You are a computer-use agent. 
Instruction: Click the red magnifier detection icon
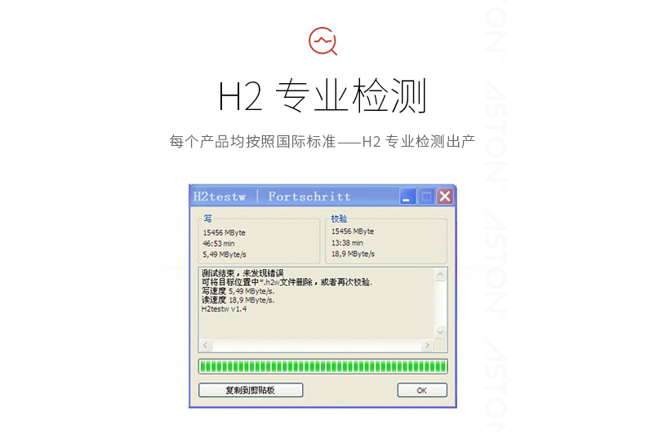click(323, 41)
